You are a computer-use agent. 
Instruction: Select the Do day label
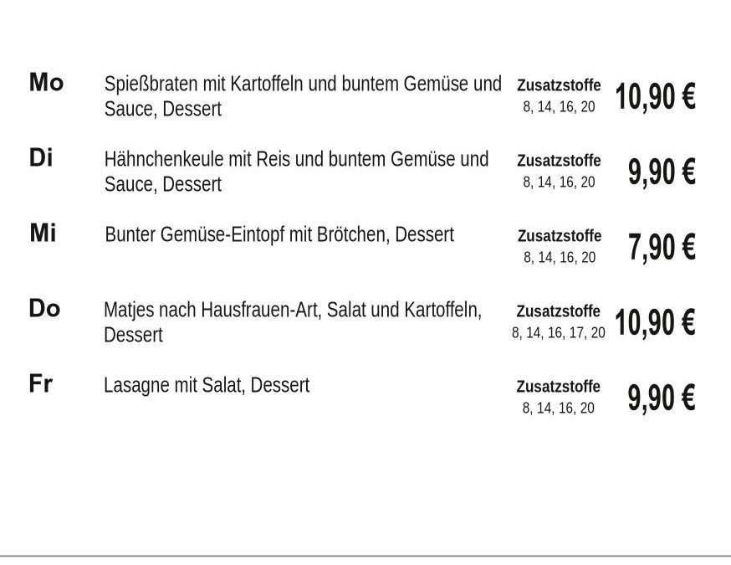44,309
